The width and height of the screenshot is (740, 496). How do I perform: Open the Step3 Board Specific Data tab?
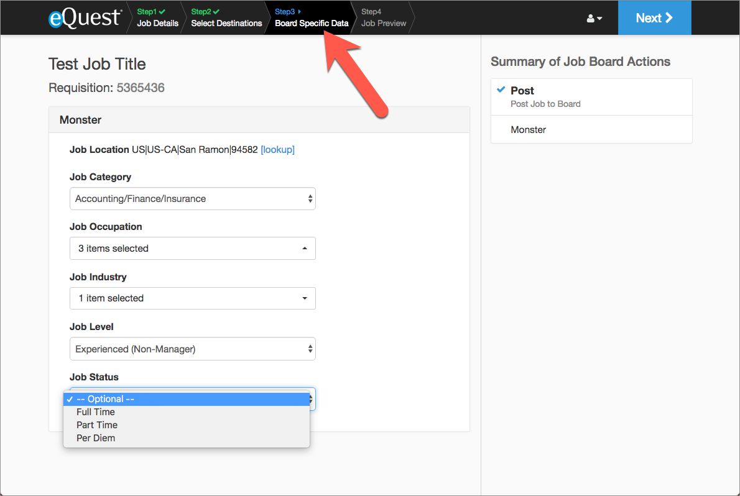pos(311,18)
